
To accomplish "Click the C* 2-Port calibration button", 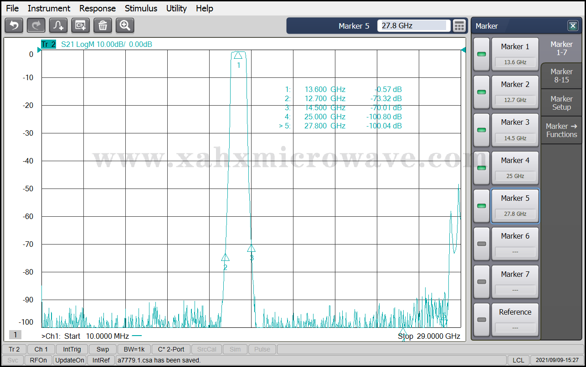I will pos(171,349).
